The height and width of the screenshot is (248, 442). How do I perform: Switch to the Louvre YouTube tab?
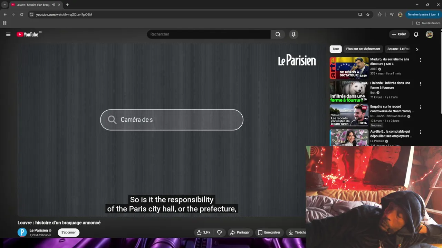[x=33, y=5]
